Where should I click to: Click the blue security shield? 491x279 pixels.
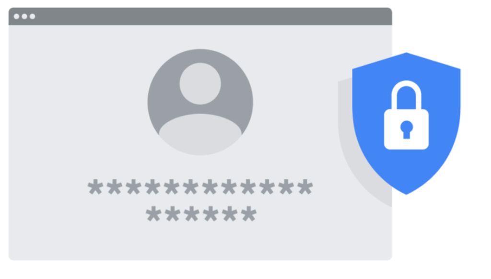click(x=406, y=123)
